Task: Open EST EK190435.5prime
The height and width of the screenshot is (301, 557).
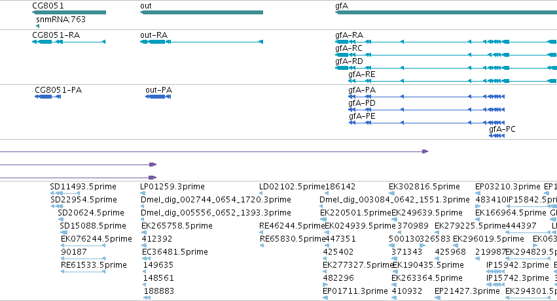Action: pos(428,265)
